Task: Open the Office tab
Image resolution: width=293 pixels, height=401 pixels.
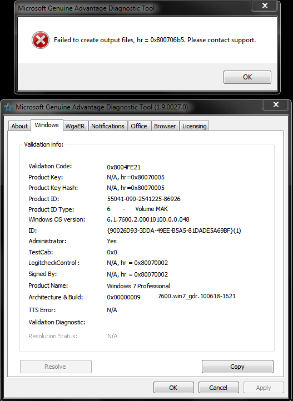Action: coord(139,126)
